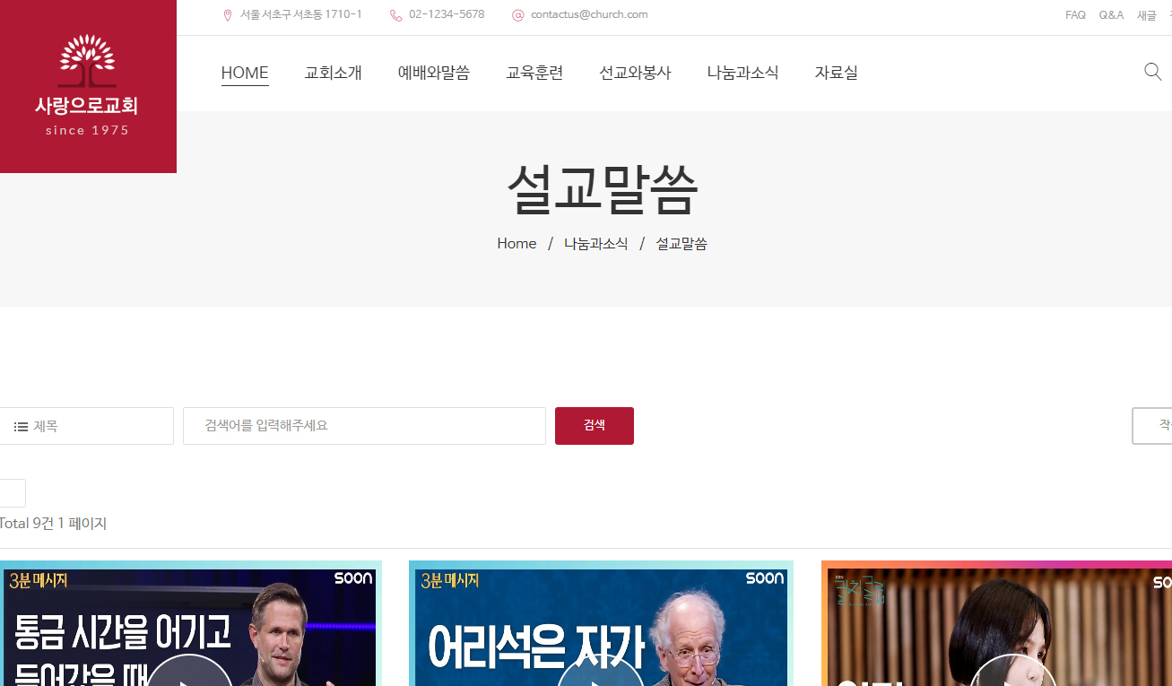
Task: Click the location pin icon beside the address
Action: (227, 14)
